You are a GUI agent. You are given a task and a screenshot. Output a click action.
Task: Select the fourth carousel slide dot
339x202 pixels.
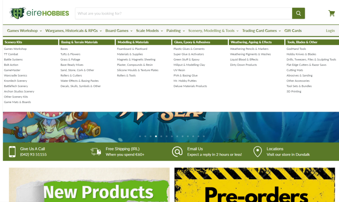[x=156, y=136]
